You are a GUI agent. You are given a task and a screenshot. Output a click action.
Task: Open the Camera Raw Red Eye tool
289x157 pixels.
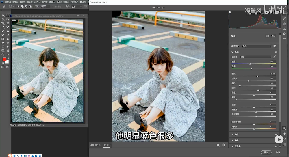coord(284,29)
